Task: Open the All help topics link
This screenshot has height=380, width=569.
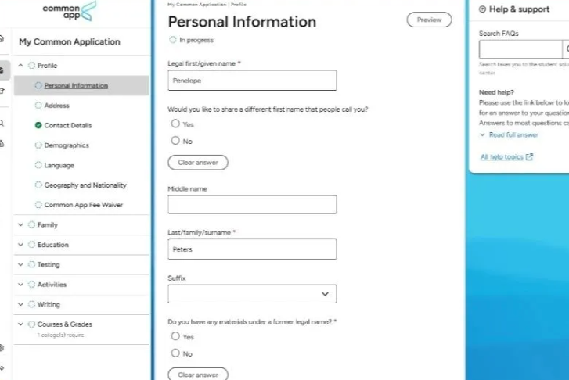Action: point(502,156)
